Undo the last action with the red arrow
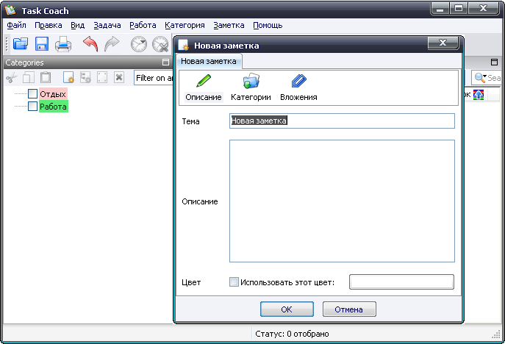Image resolution: width=505 pixels, height=344 pixels. [90, 44]
